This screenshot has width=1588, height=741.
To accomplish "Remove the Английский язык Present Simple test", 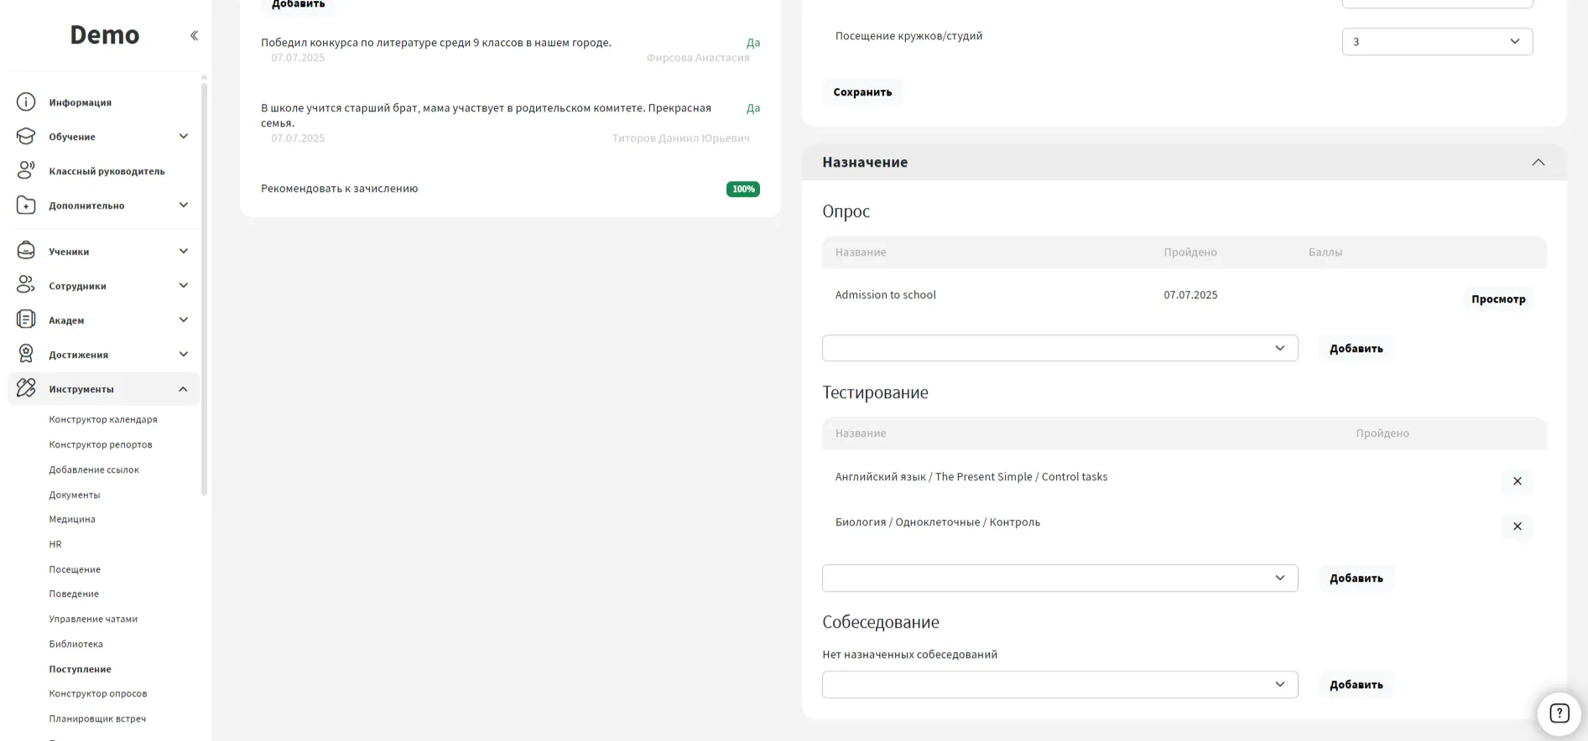I will pyautogui.click(x=1517, y=481).
